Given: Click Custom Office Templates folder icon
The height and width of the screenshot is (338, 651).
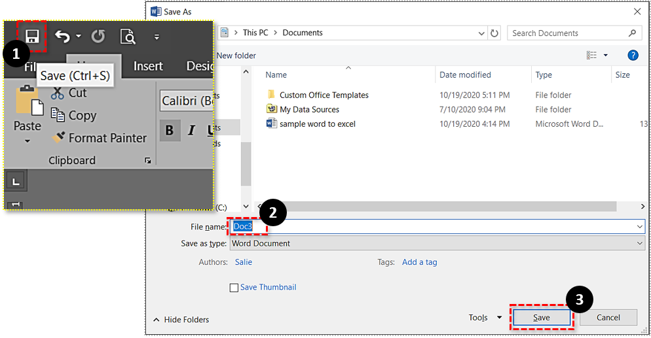Looking at the screenshot, I should [x=271, y=94].
